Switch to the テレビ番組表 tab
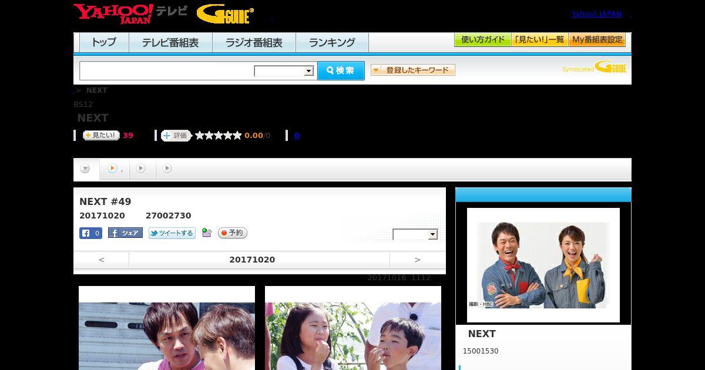 pyautogui.click(x=170, y=42)
